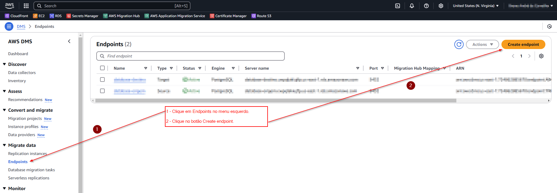Launch CloudShell from the top bar
This screenshot has width=557, height=193.
click(398, 6)
